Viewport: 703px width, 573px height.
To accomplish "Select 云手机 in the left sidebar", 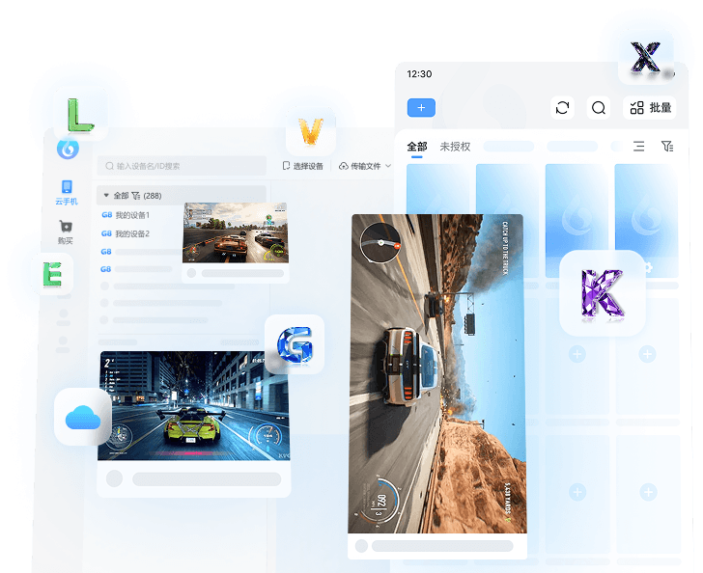I will click(67, 192).
